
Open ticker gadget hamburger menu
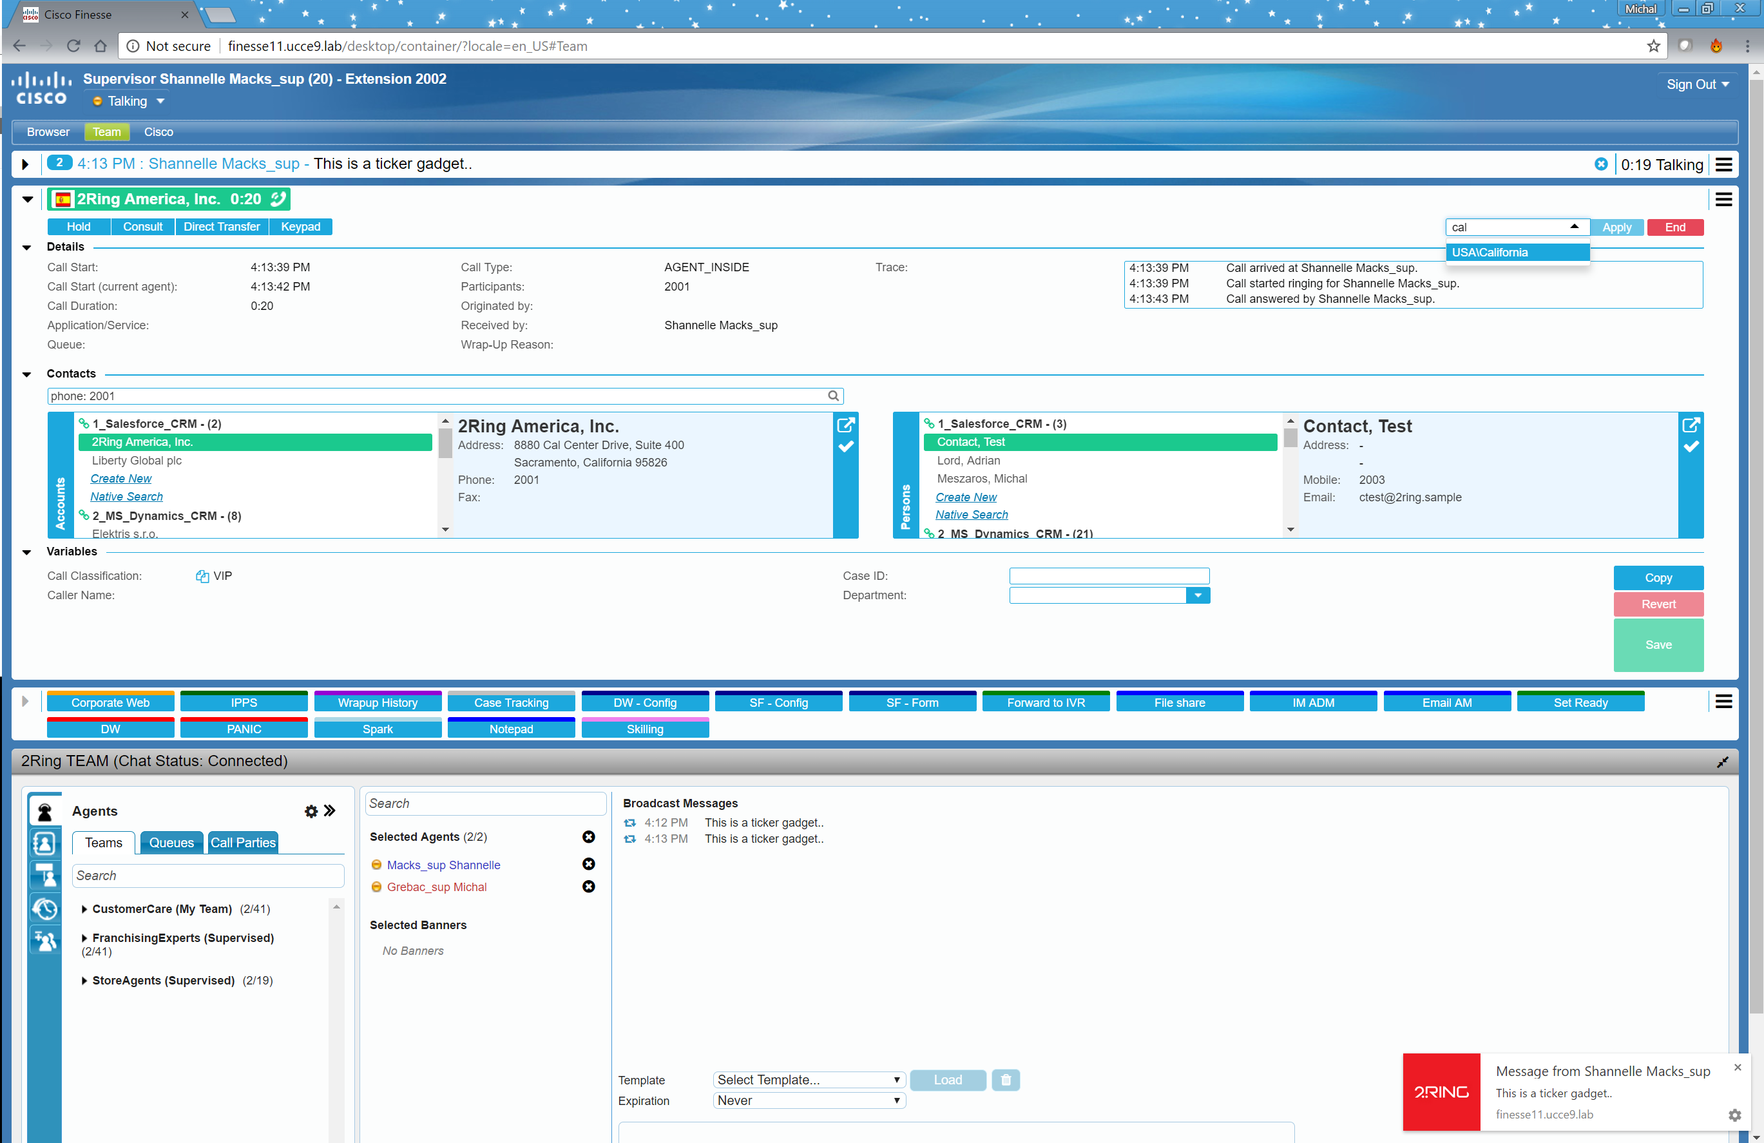1724,164
